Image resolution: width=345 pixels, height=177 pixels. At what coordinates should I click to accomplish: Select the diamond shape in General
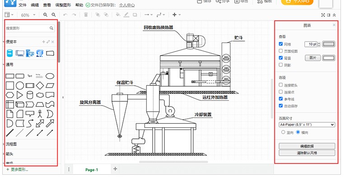click(40, 85)
